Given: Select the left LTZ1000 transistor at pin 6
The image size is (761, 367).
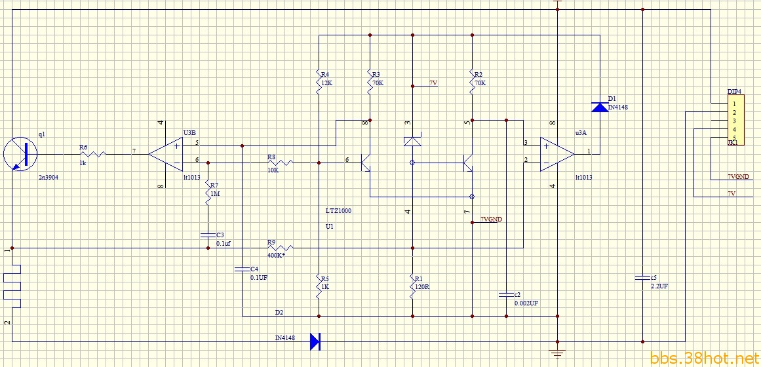Looking at the screenshot, I should tap(365, 163).
